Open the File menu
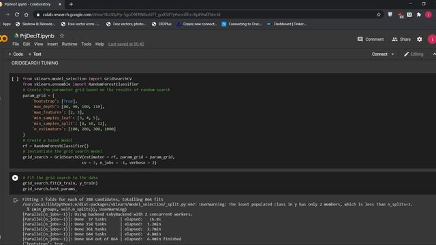Screen dimensions: 436x245 (16, 44)
